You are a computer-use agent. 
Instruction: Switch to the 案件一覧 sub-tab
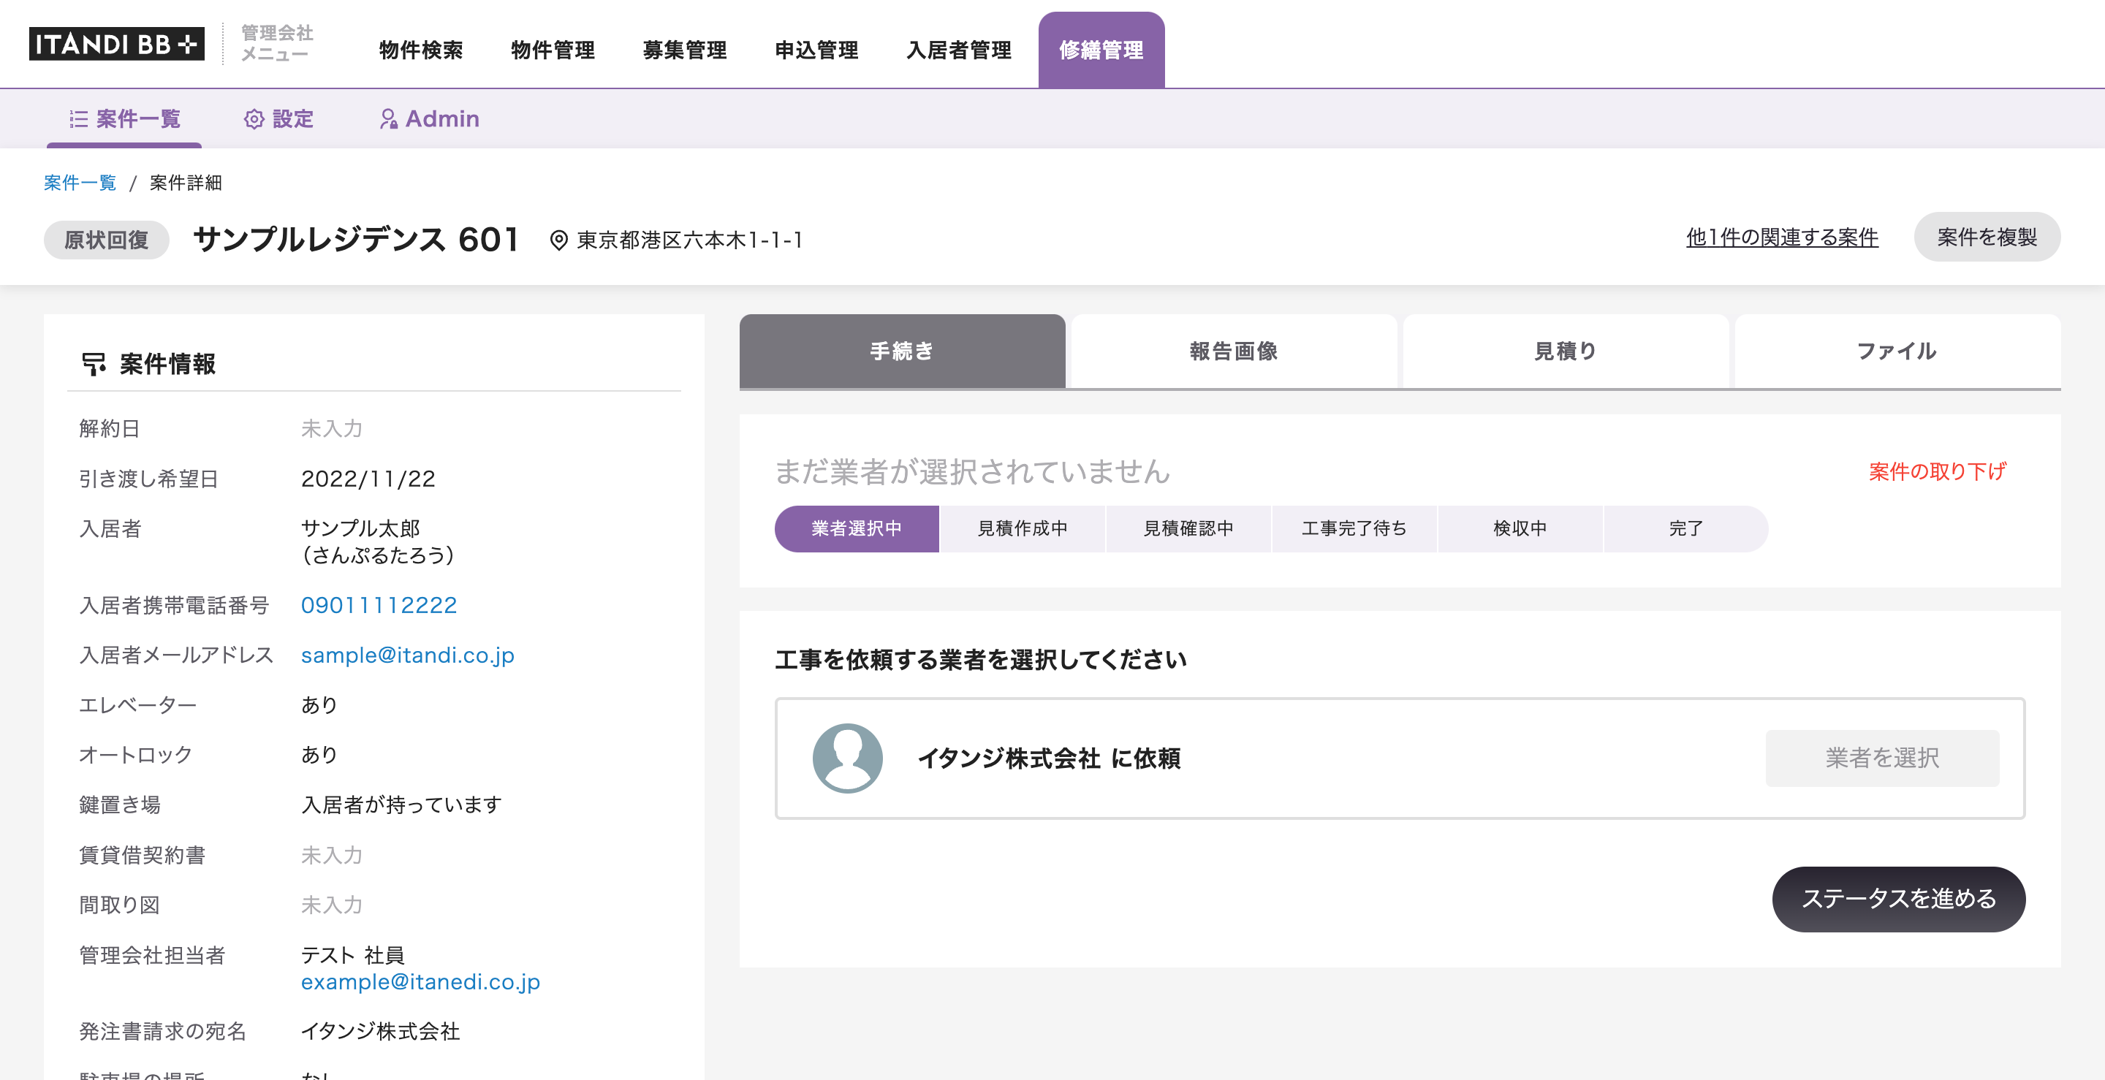click(124, 119)
